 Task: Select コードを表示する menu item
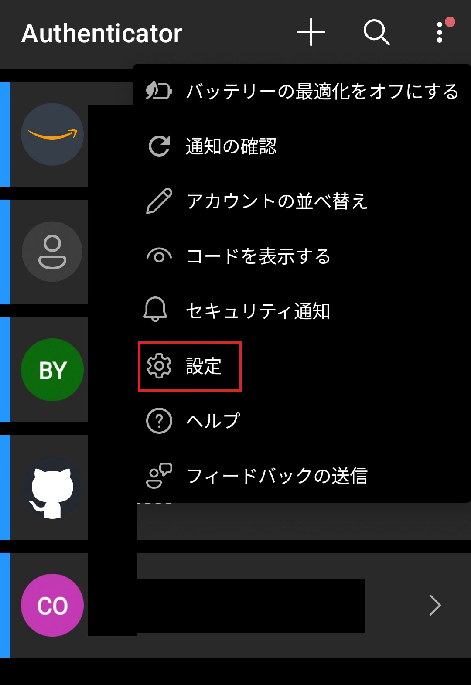[302, 256]
